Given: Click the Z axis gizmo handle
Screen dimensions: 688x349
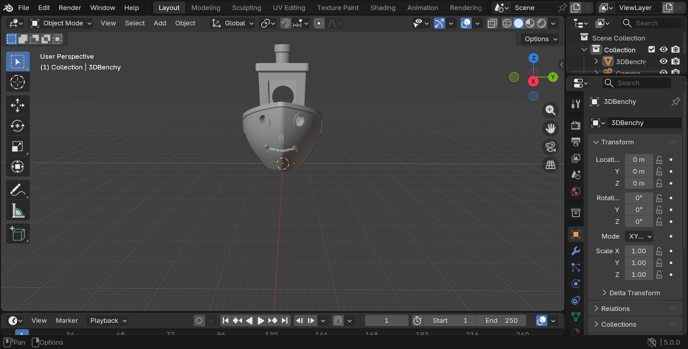Looking at the screenshot, I should tap(534, 58).
